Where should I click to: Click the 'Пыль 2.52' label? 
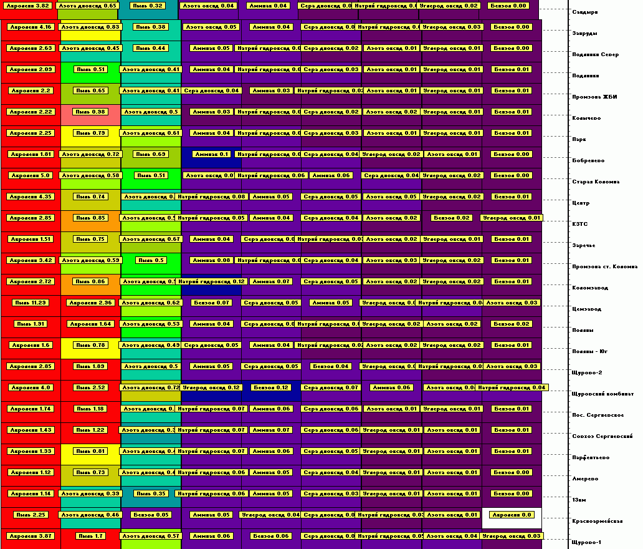(x=90, y=387)
